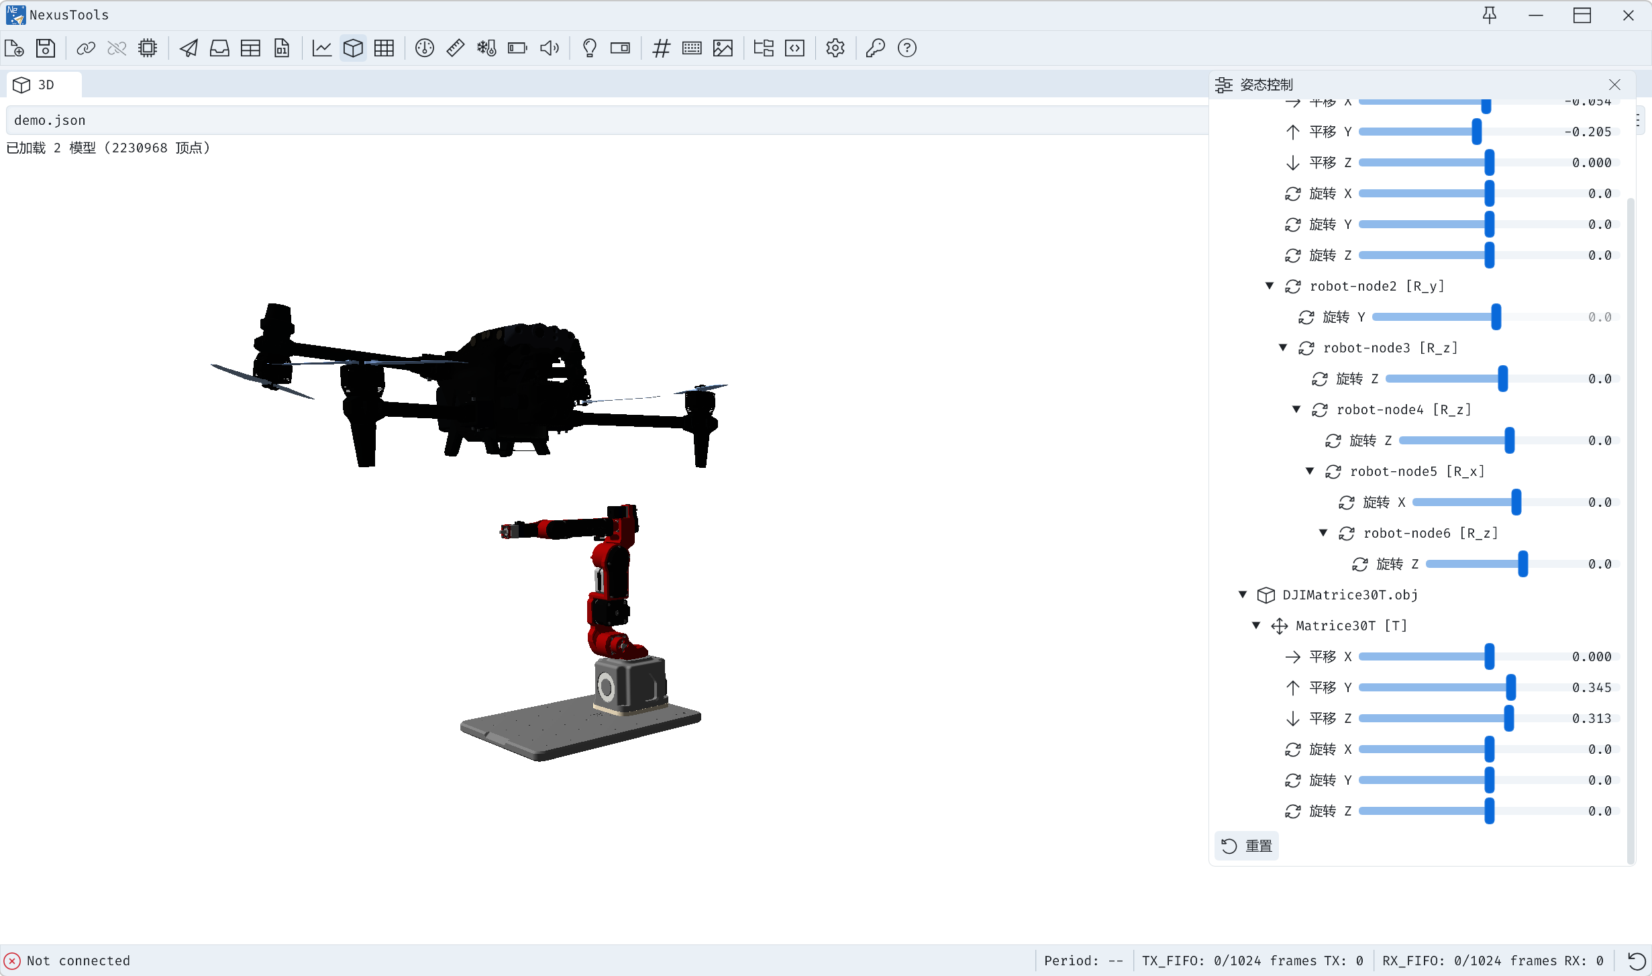The width and height of the screenshot is (1652, 976).
Task: Collapse the DJIMatrice30T.obj model node
Action: point(1243,595)
